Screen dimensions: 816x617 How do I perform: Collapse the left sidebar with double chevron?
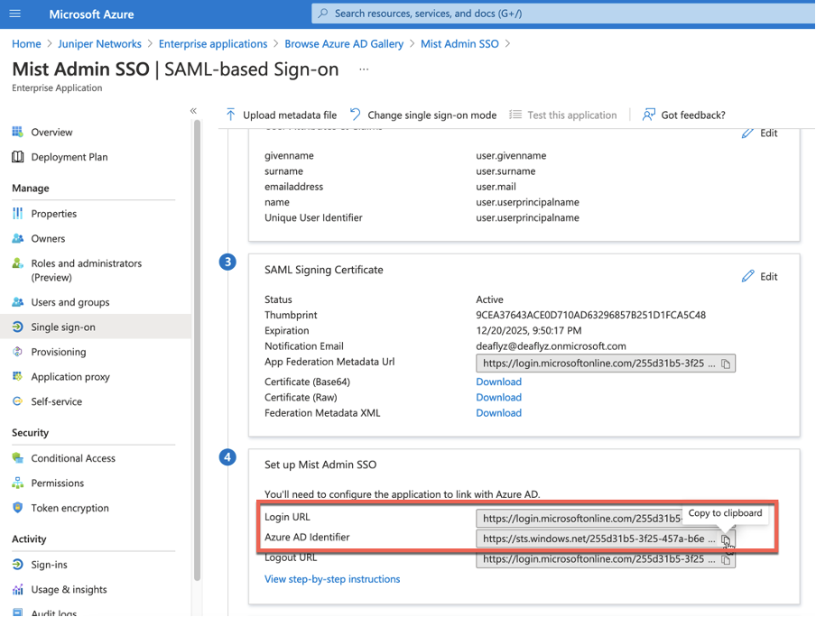193,111
